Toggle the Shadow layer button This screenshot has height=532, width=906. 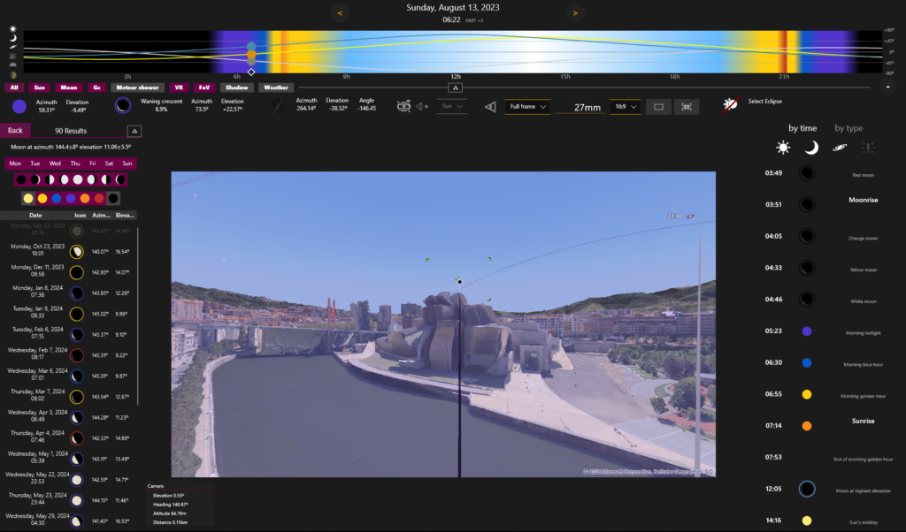[x=236, y=87]
